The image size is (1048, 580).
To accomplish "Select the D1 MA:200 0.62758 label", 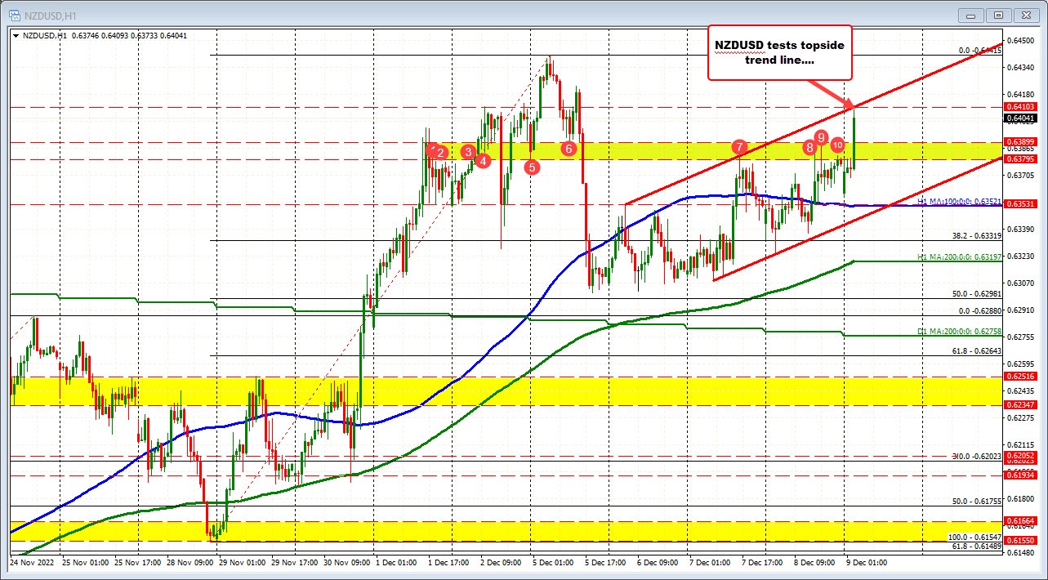I will pos(958,331).
